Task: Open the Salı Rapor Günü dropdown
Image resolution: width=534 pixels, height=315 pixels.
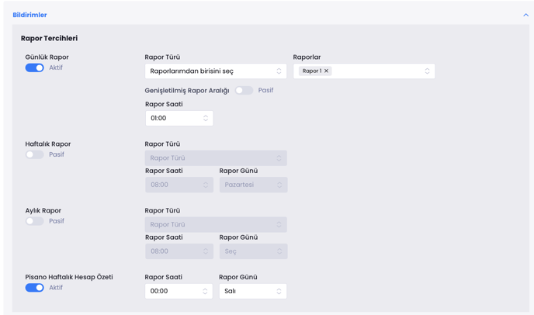Action: point(252,292)
